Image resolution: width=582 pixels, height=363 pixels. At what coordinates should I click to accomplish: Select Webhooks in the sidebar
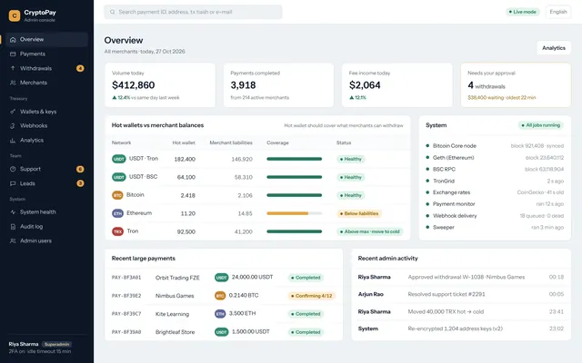[x=46, y=126]
